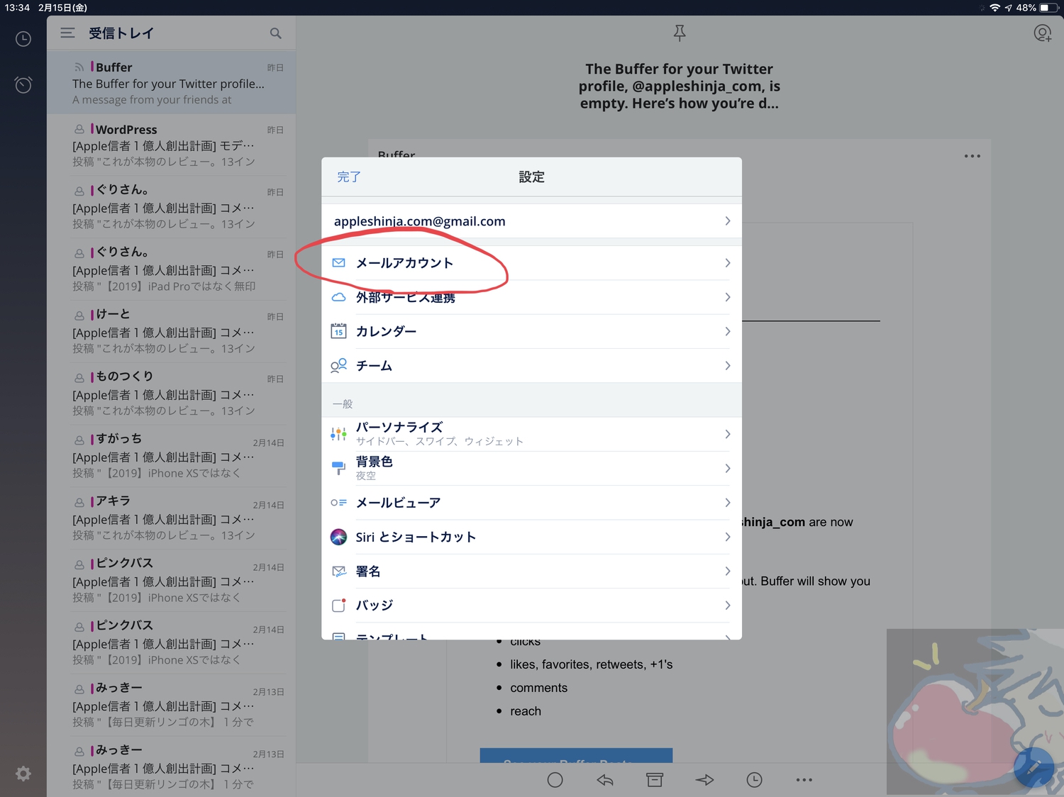Expand chevron on the 背景色 row
Screen dimensions: 1064x797
728,468
